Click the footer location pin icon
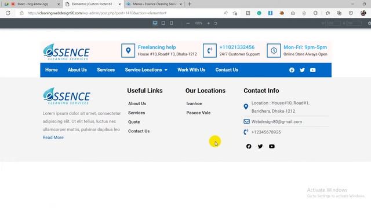Screen dimensions: 371x208 click(x=246, y=107)
